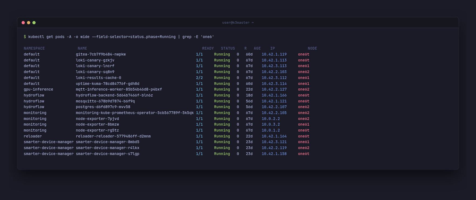
Task: Click the IP column header
Action: pos(273,49)
